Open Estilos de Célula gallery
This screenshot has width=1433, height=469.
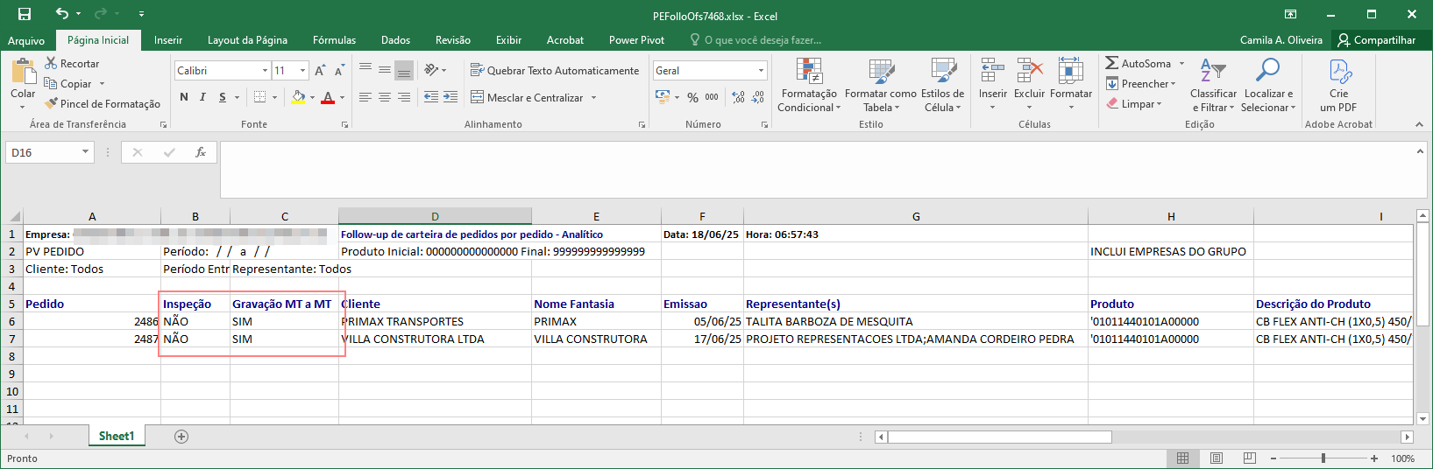pos(943,85)
